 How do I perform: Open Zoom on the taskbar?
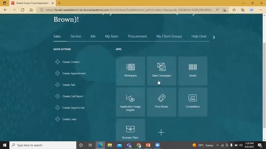coord(158,145)
